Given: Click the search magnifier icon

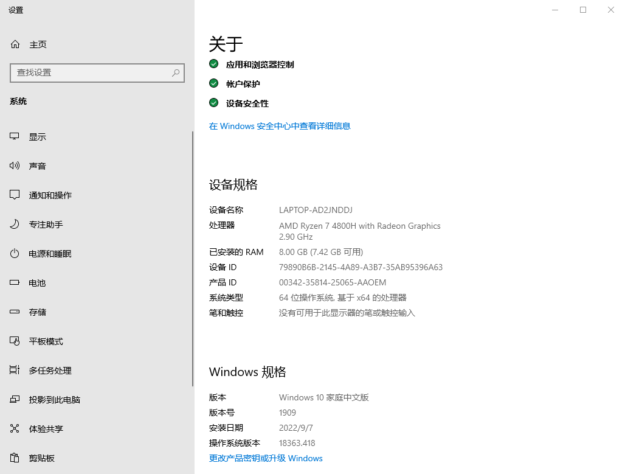Looking at the screenshot, I should pyautogui.click(x=176, y=72).
